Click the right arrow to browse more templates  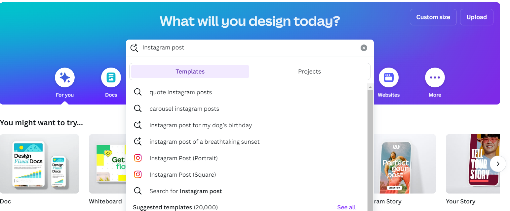point(498,164)
